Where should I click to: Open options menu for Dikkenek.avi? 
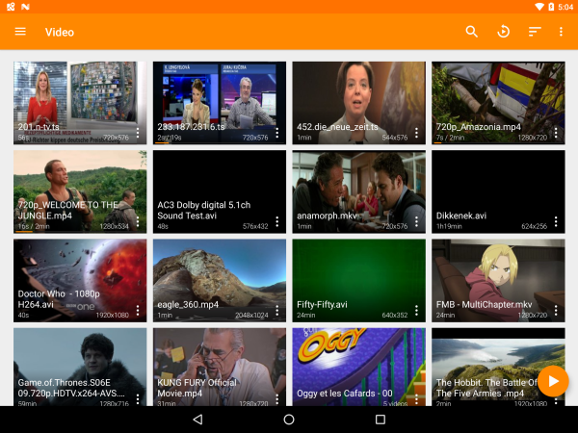(556, 221)
